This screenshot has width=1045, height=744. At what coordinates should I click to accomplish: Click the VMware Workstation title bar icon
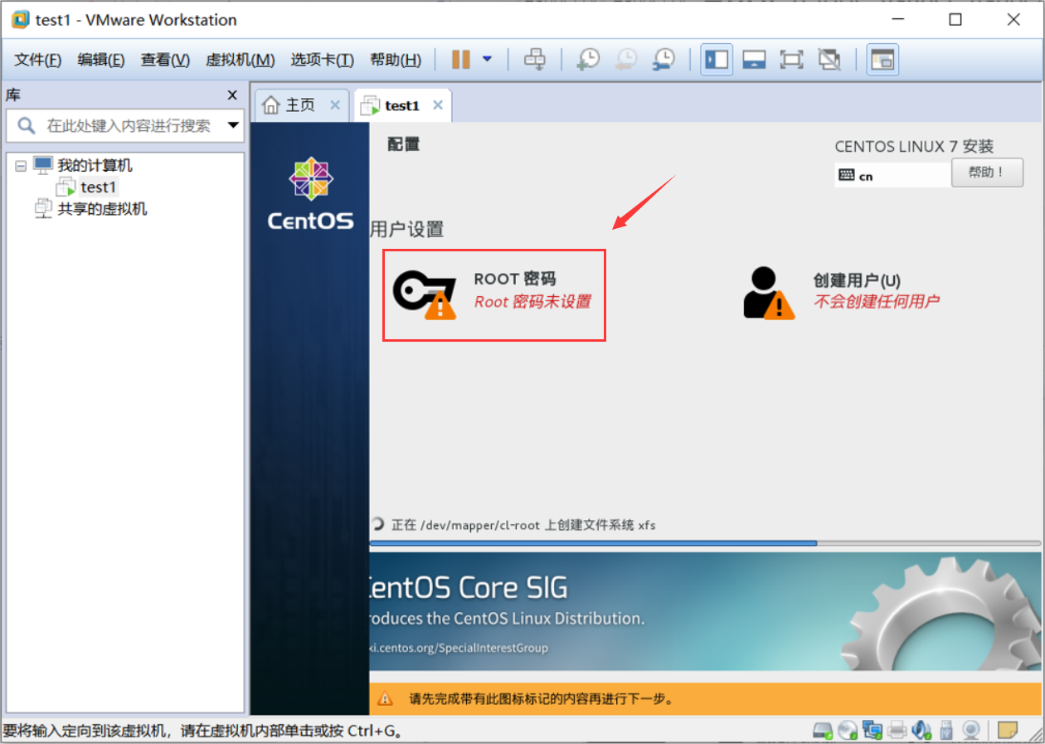[21, 20]
